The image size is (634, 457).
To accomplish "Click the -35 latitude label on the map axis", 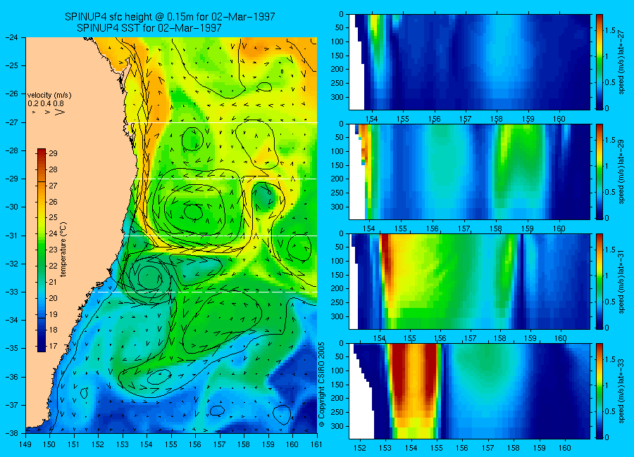I will (x=11, y=348).
